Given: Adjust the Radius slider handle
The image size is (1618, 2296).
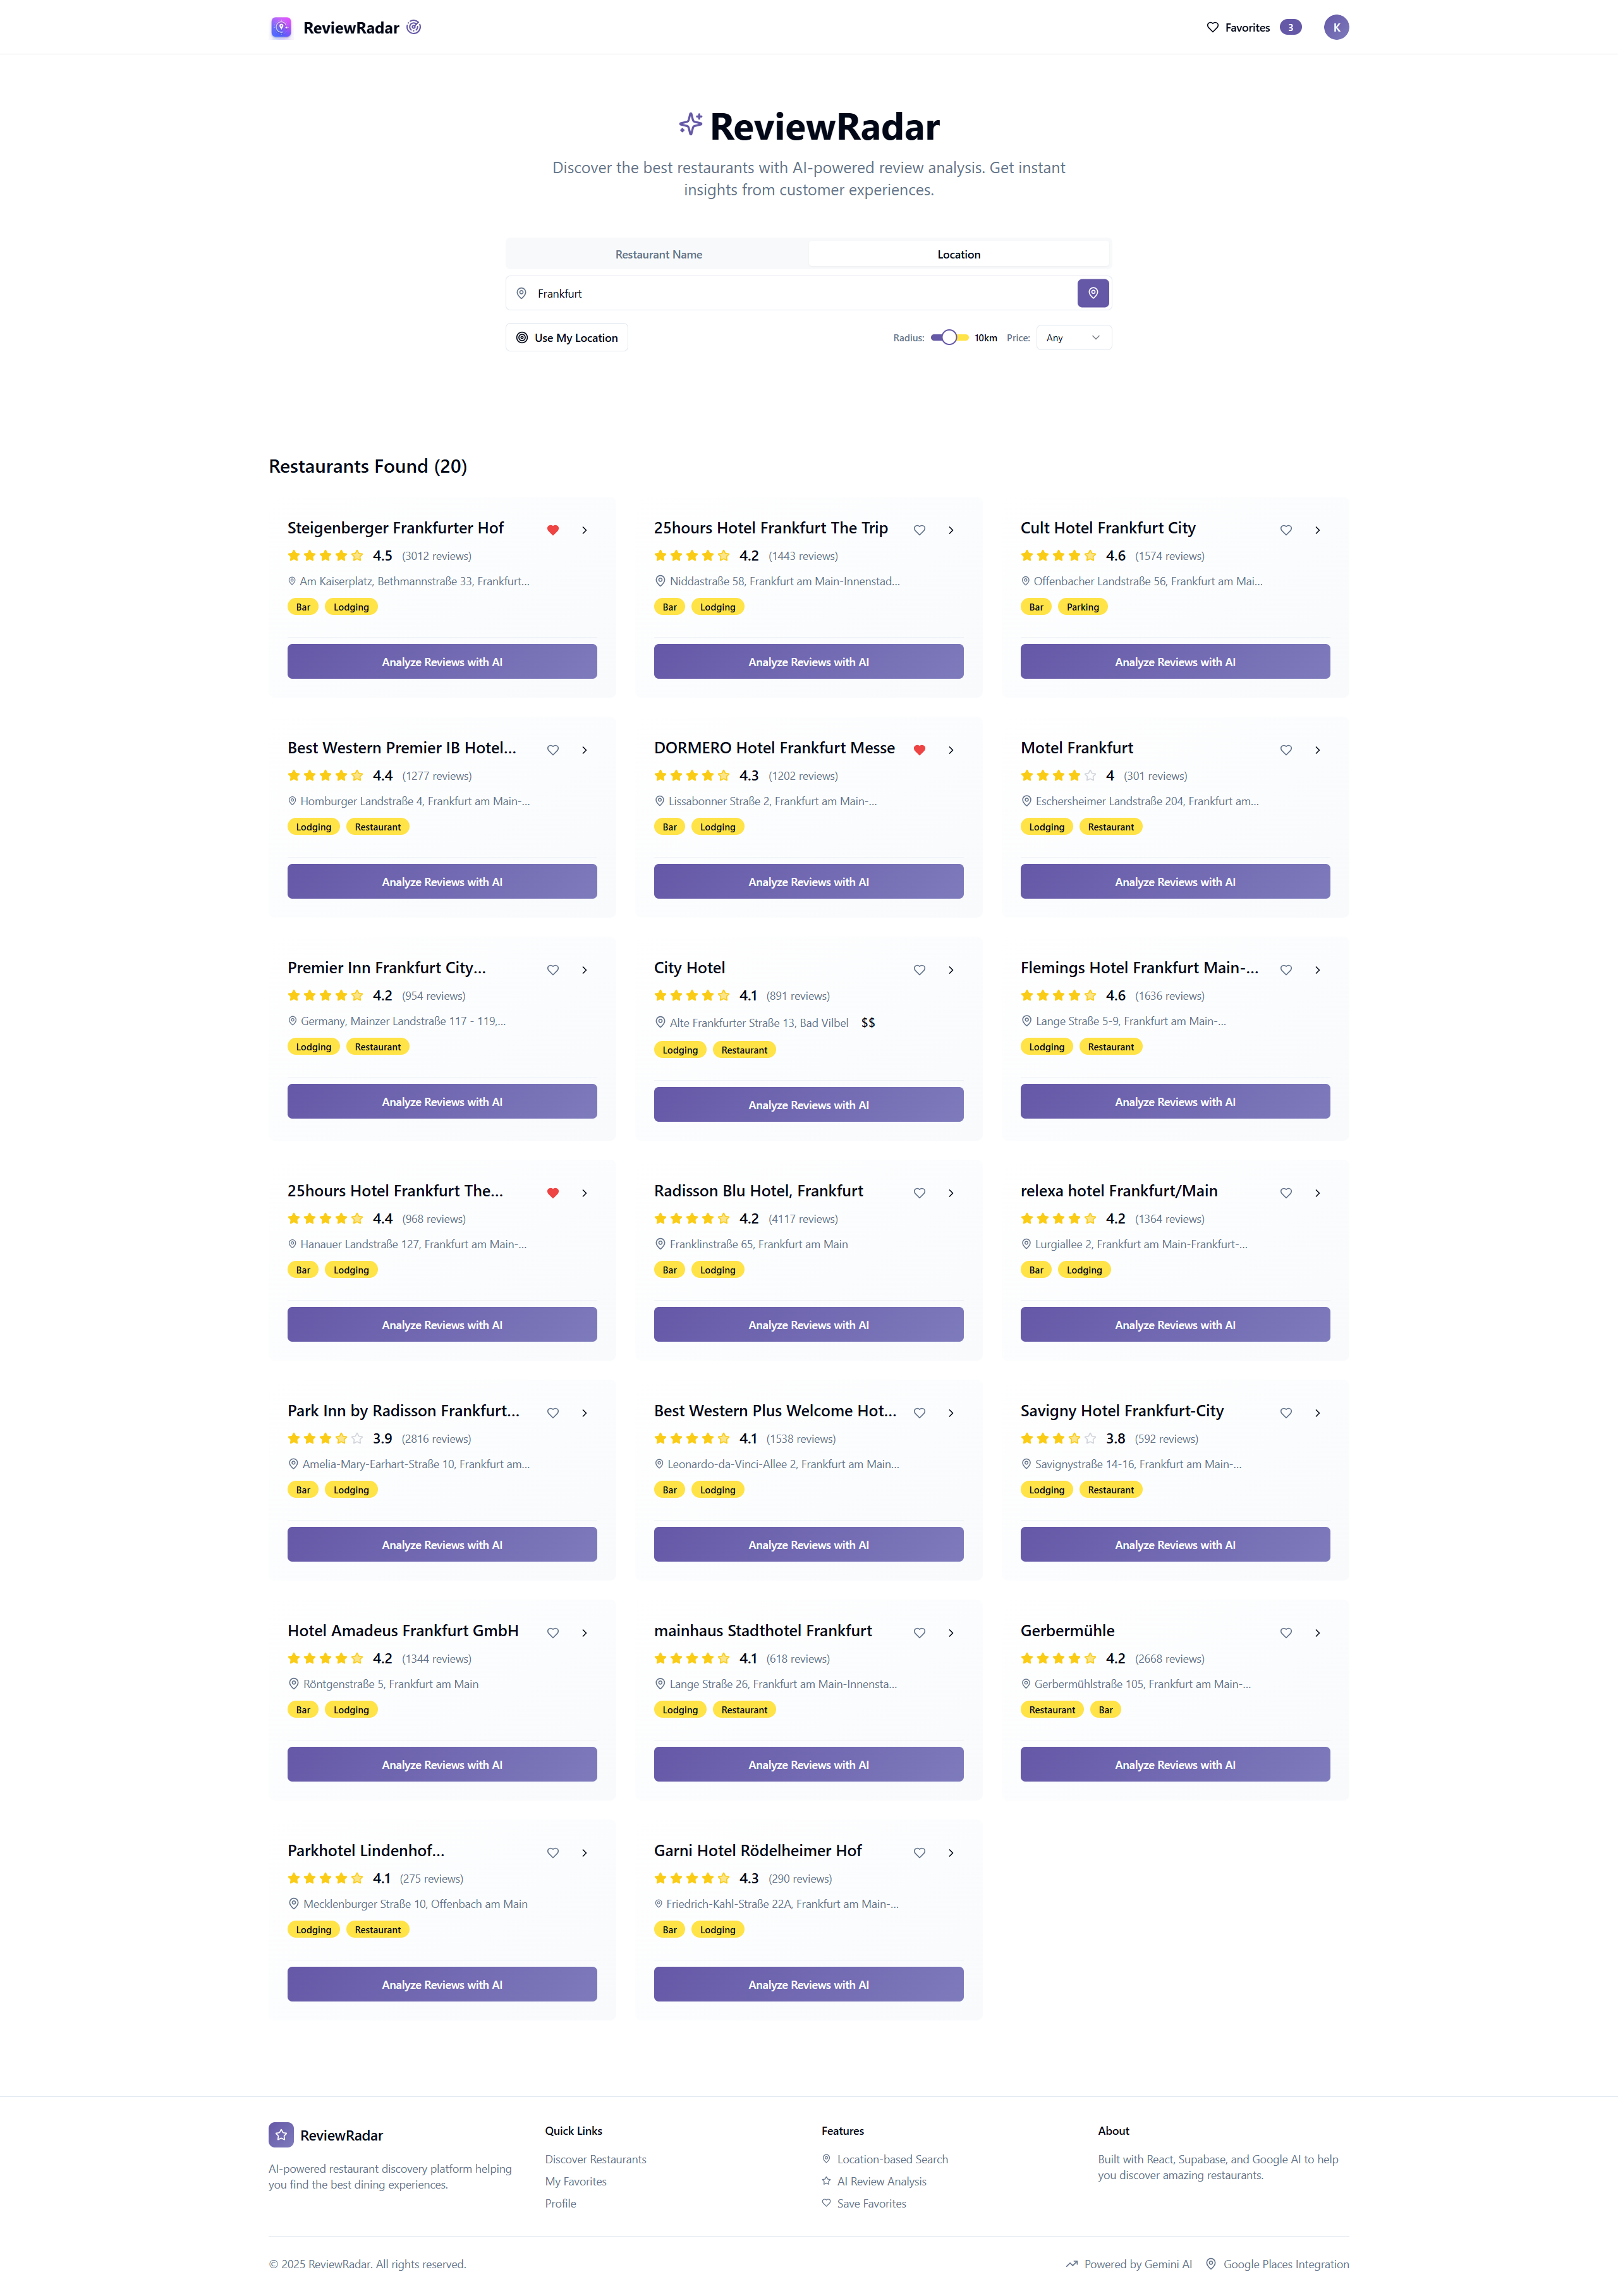Looking at the screenshot, I should pyautogui.click(x=948, y=338).
